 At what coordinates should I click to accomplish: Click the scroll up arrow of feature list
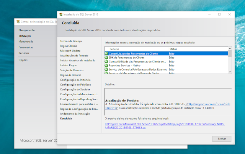click(230, 48)
